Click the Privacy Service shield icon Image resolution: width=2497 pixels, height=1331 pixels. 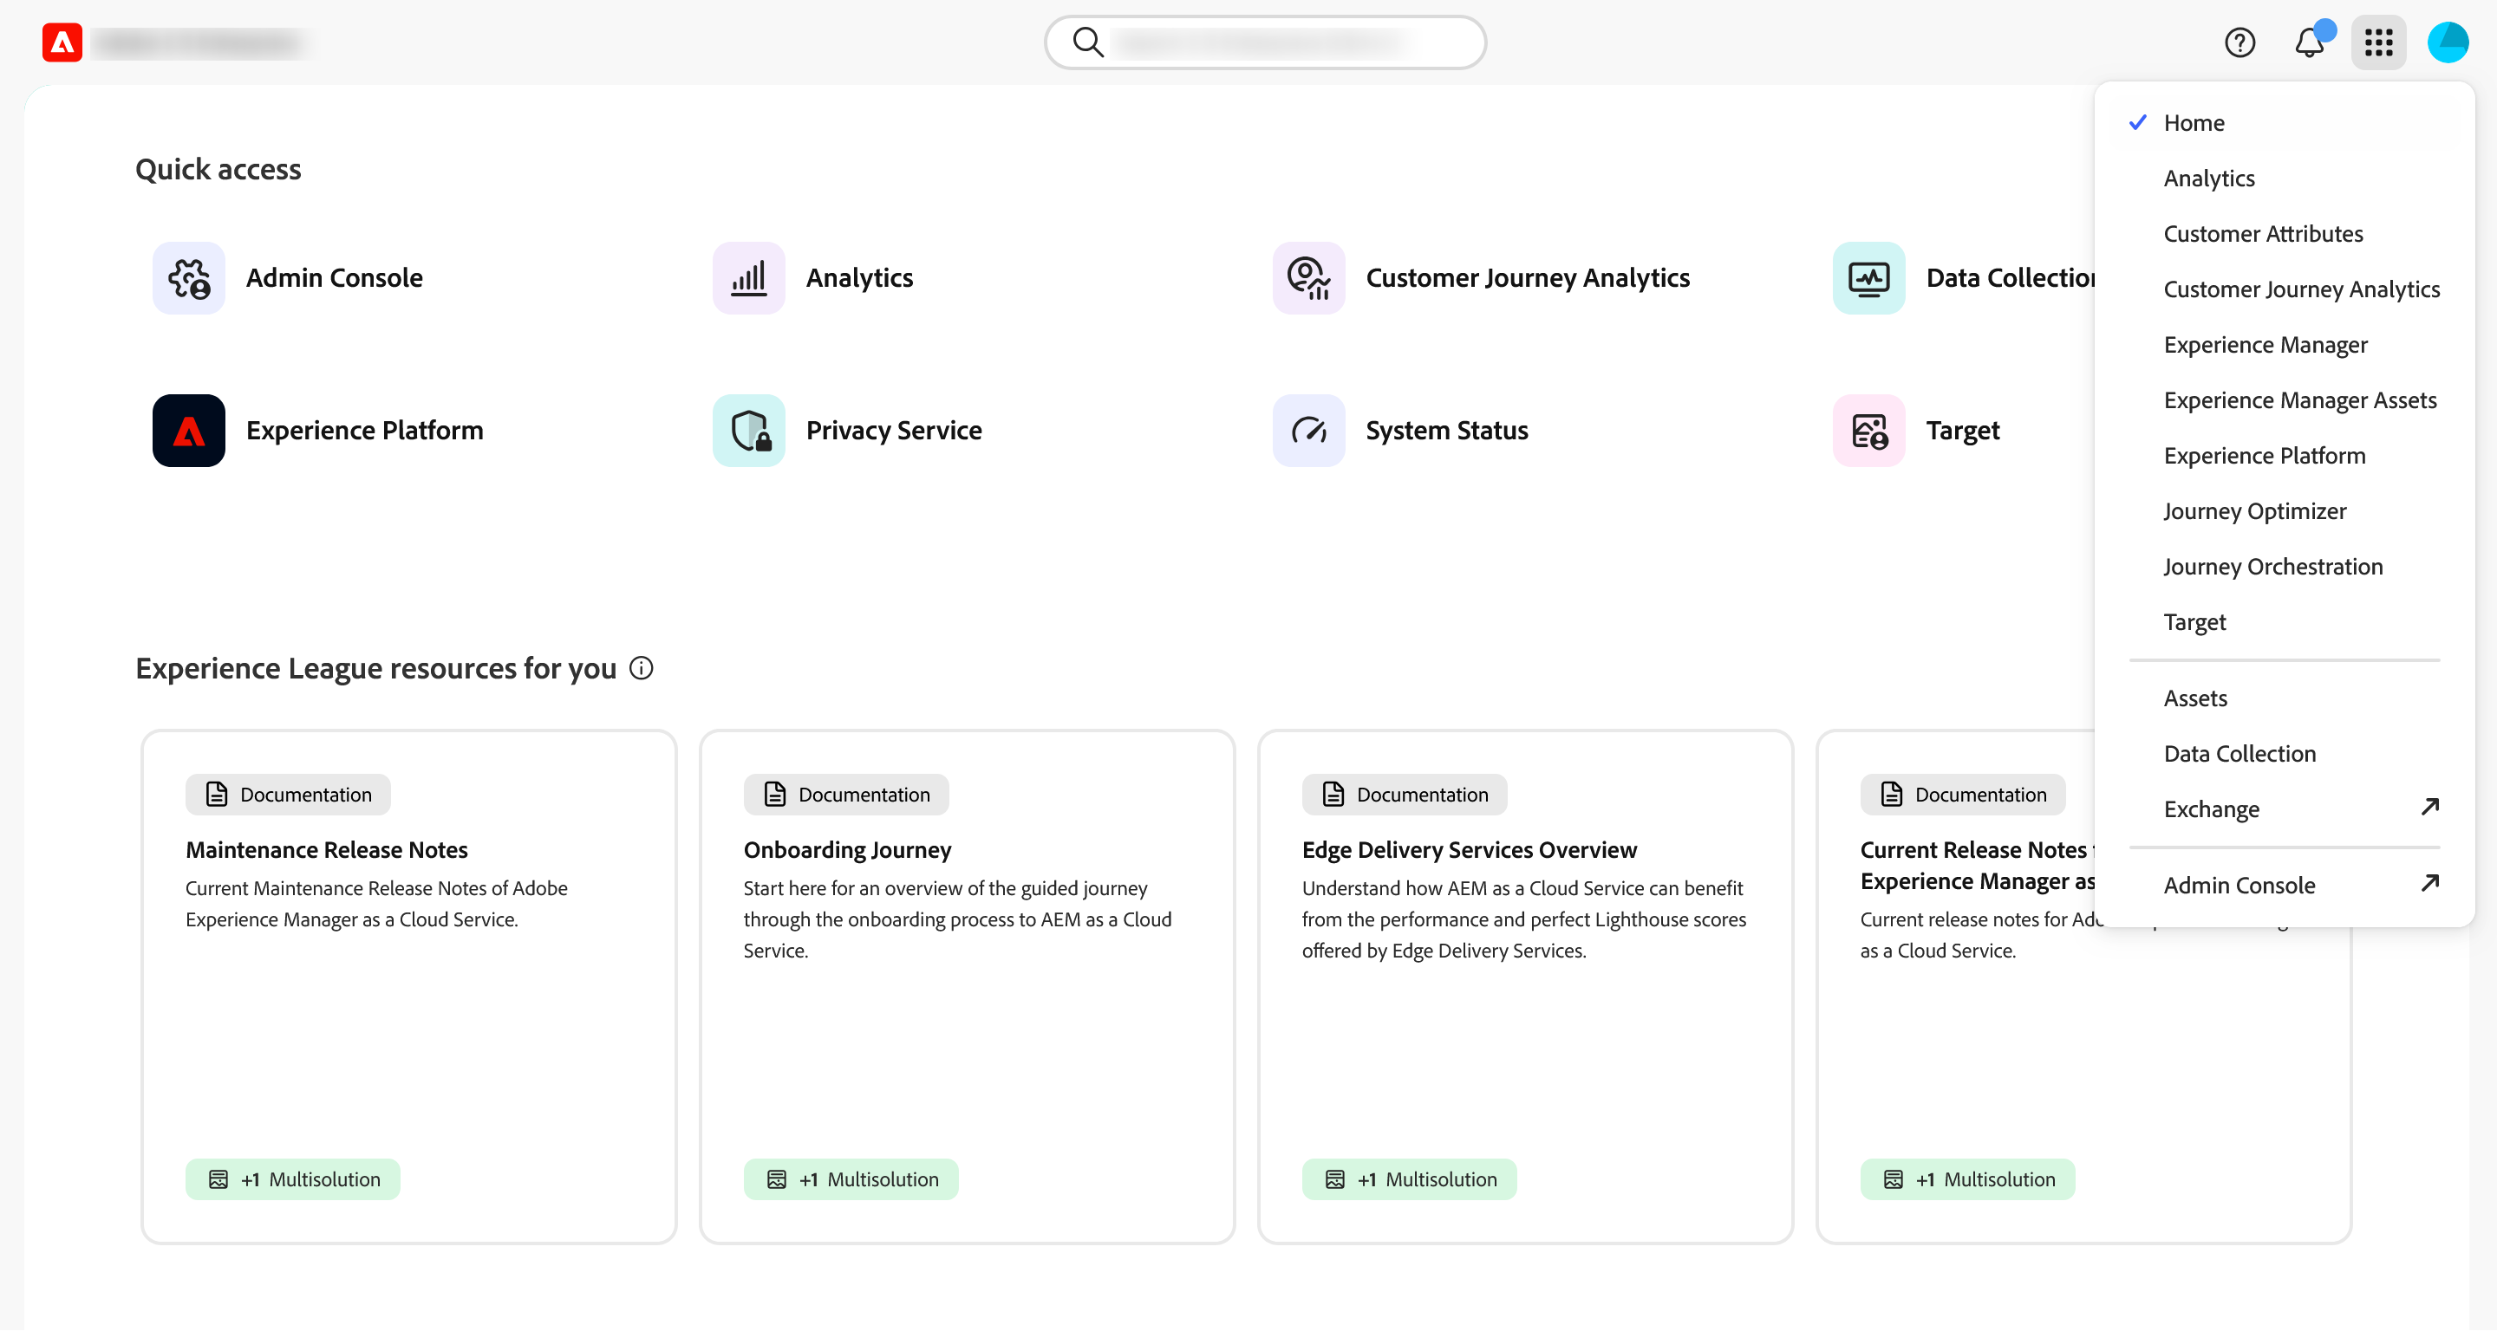pyautogui.click(x=748, y=430)
